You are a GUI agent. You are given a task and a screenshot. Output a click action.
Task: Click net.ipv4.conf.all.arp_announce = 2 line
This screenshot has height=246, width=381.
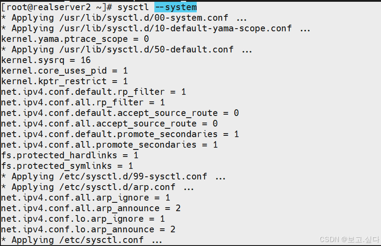(x=91, y=208)
